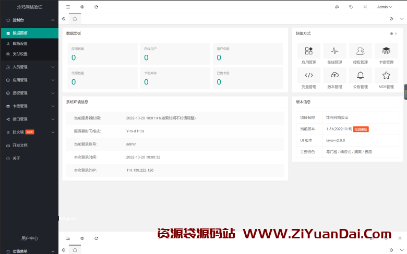
Task: Select first carousel dot in 快捷方式
Action: click(391, 33)
